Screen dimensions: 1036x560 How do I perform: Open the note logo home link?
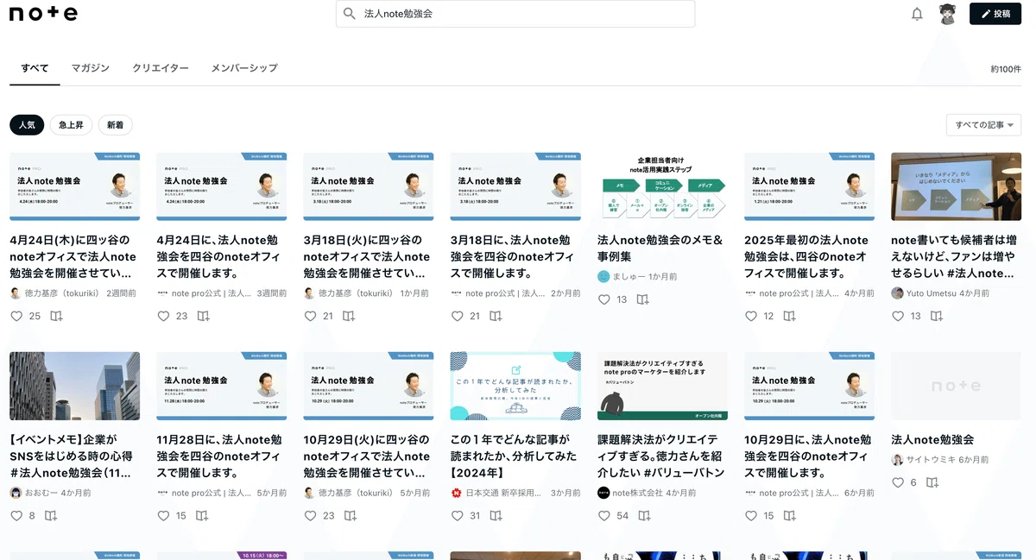click(x=43, y=14)
